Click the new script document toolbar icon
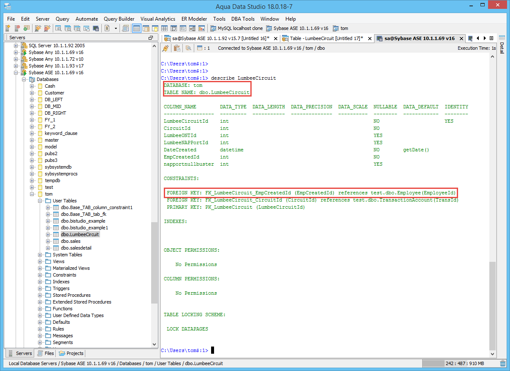 pyautogui.click(x=107, y=28)
